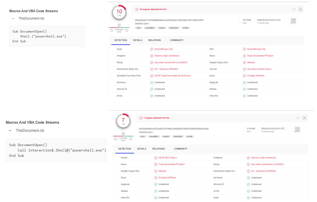Select the hash starting 95c000ae085c4c227ea
Screen dimensions: 317x202
[x=174, y=129]
